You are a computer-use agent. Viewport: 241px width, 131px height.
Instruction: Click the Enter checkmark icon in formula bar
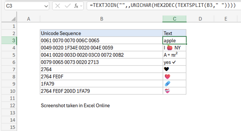point(67,6)
